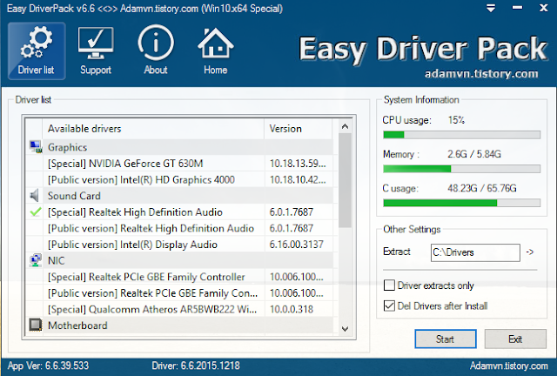Image resolution: width=557 pixels, height=376 pixels.
Task: Click the browse arrow next to Extract path
Action: click(x=530, y=252)
